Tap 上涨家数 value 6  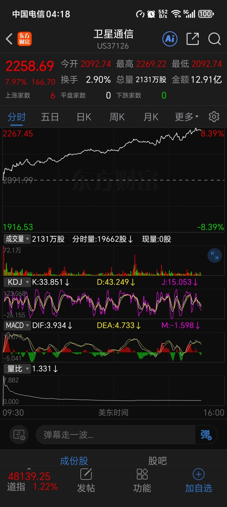click(x=53, y=95)
